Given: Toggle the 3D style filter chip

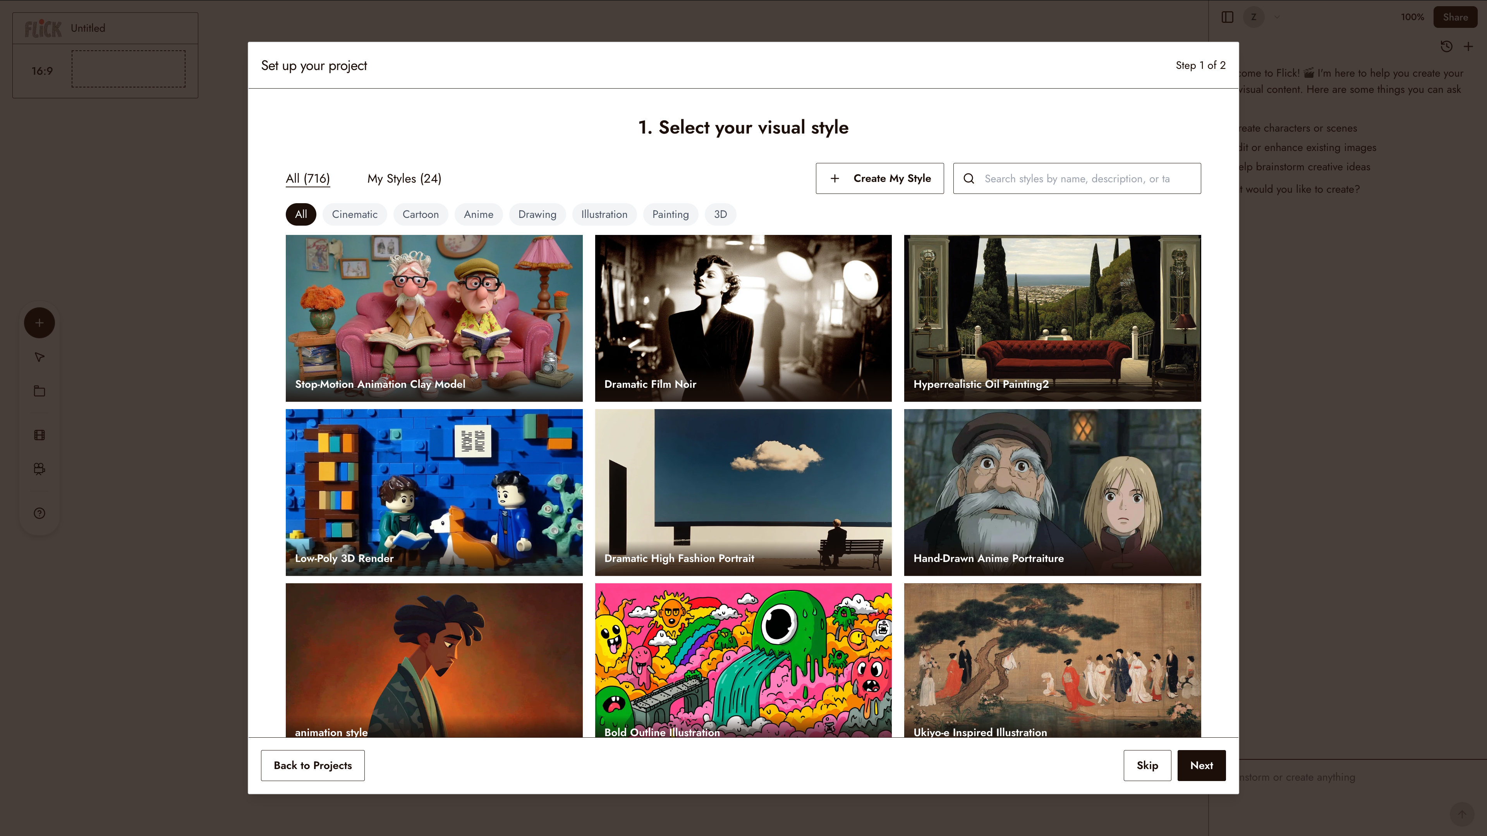Looking at the screenshot, I should [x=720, y=214].
